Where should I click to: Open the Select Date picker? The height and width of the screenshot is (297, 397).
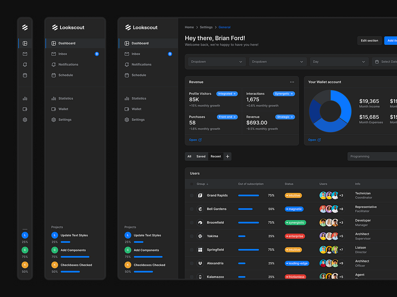pos(386,61)
